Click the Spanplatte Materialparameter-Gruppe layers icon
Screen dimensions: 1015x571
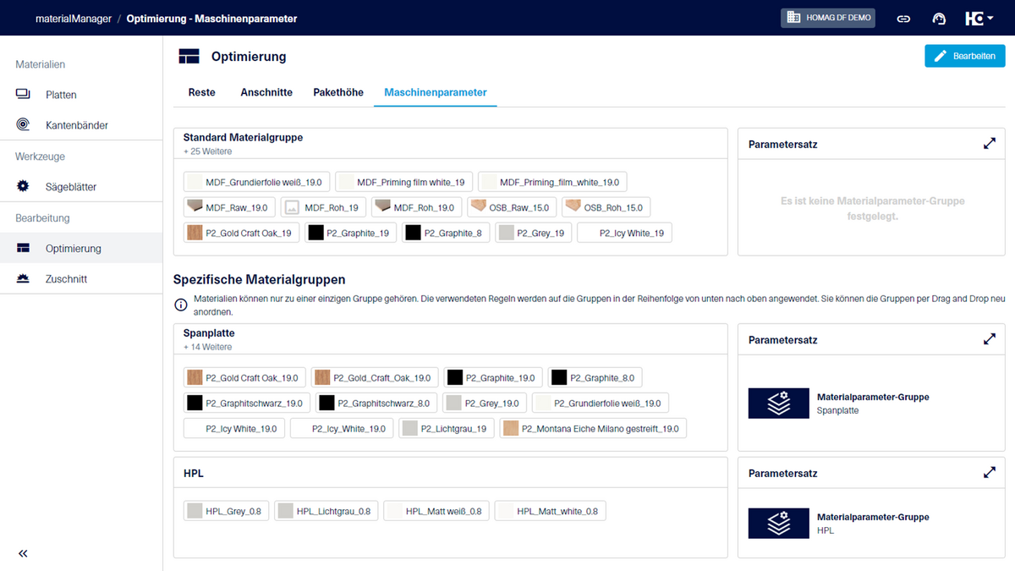(778, 403)
